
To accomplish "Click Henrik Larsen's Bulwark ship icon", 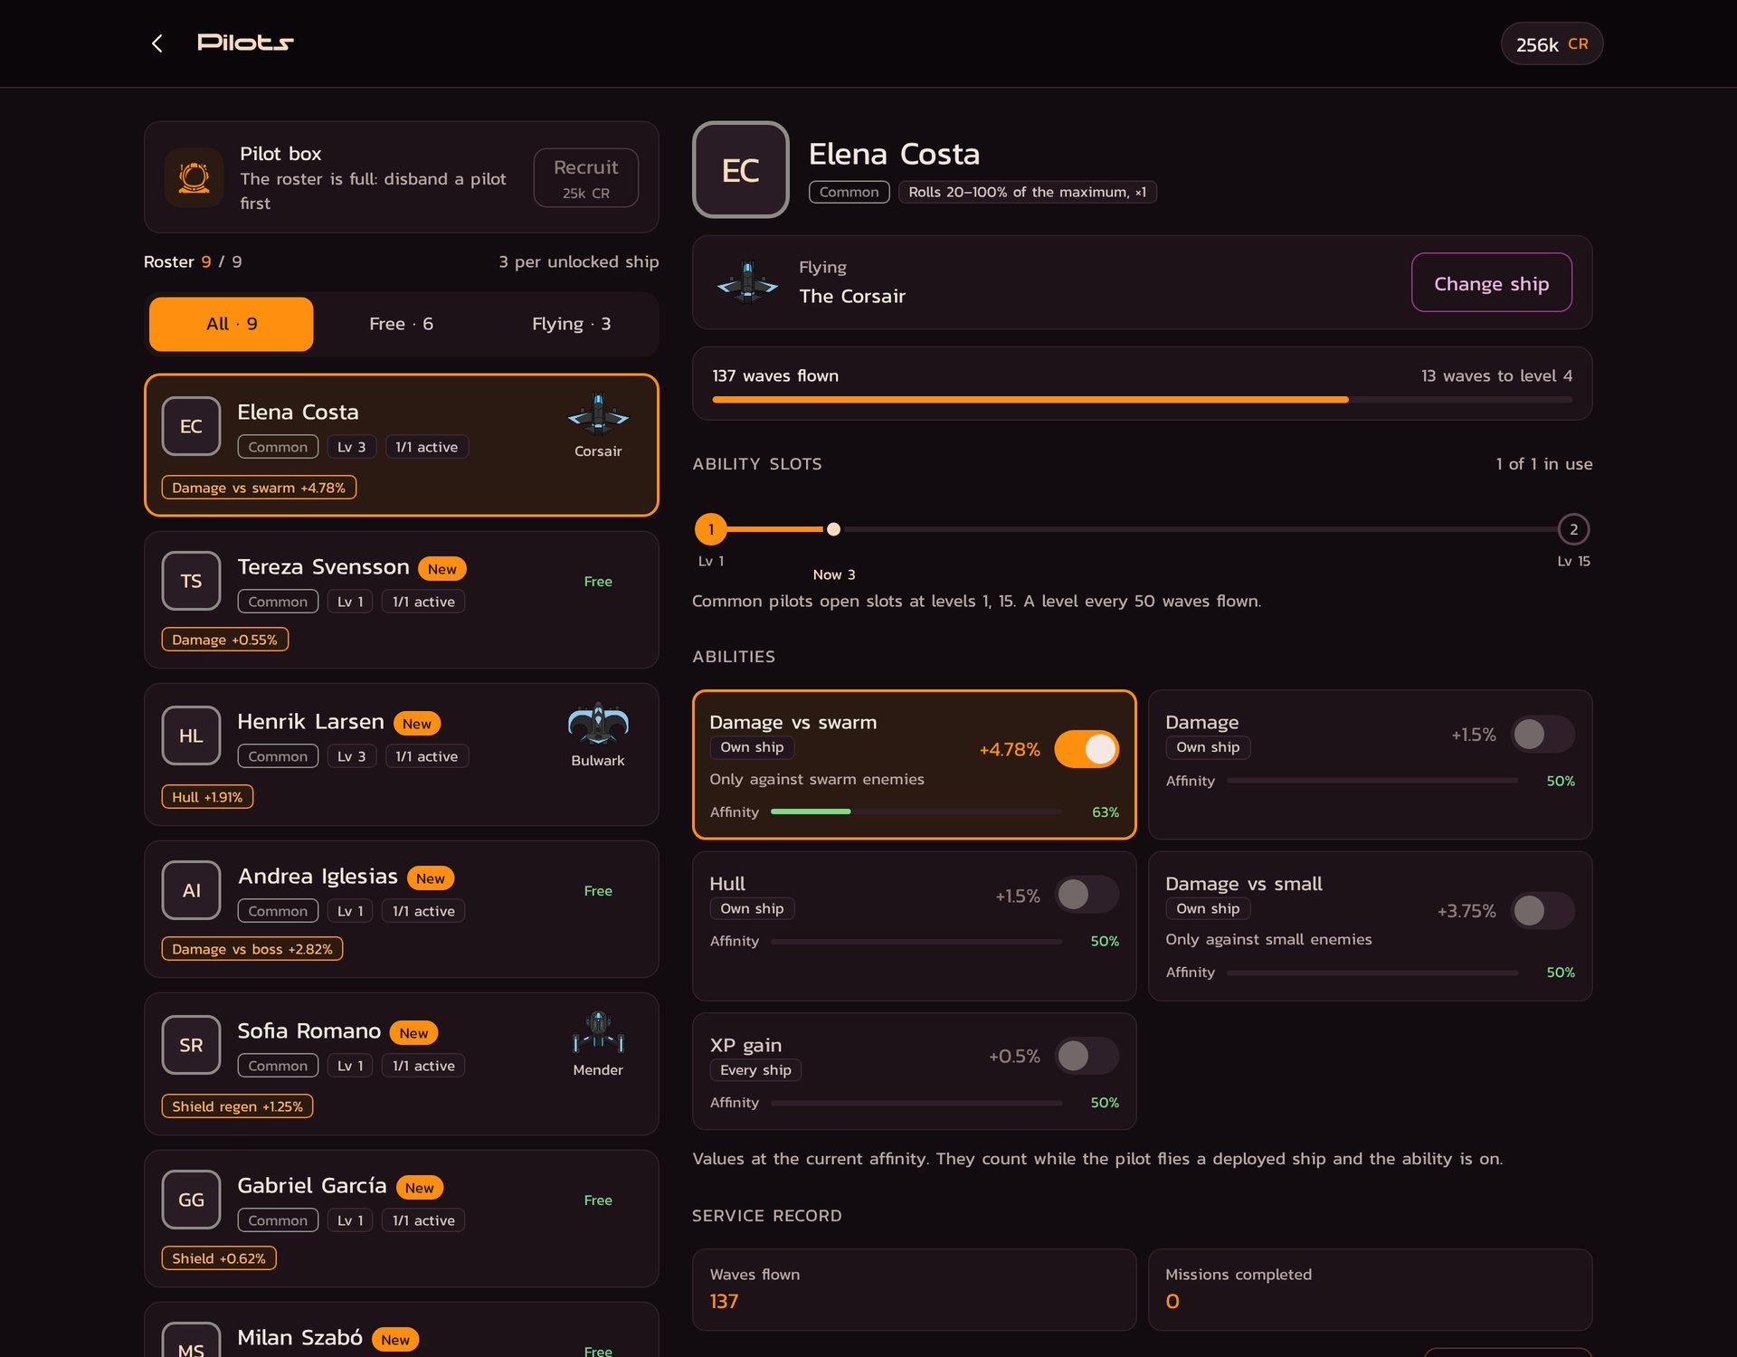I will pos(598,724).
